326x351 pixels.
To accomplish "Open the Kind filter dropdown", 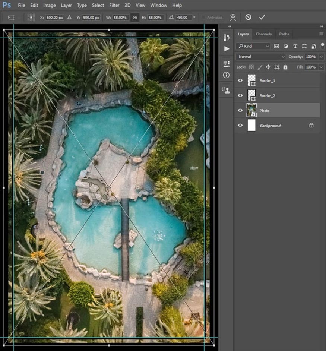I will pos(253,46).
